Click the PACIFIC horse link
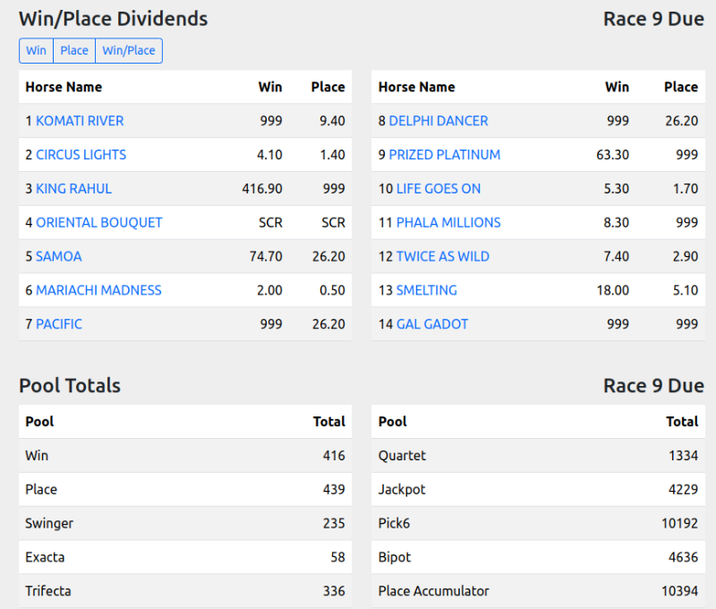716x609 pixels. click(x=59, y=325)
